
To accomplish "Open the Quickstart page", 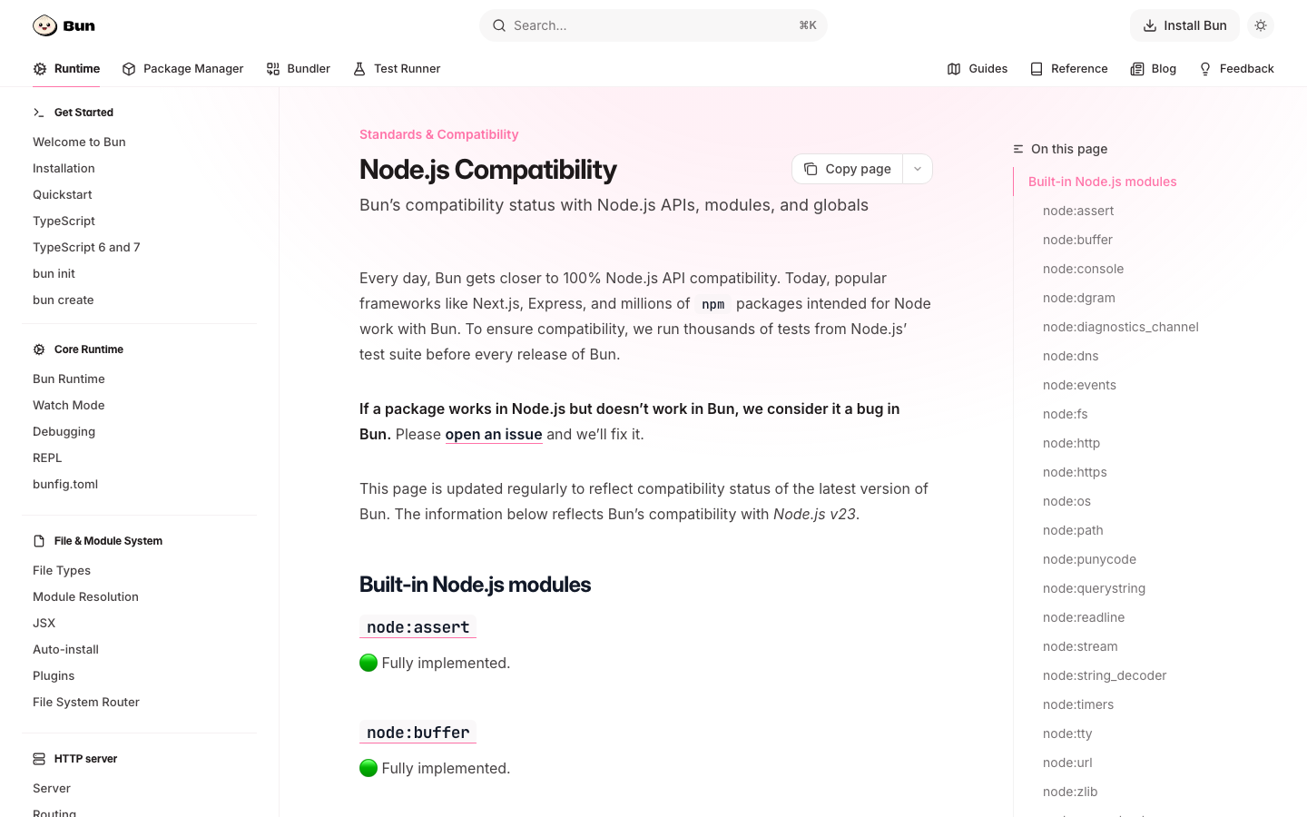I will pyautogui.click(x=63, y=194).
